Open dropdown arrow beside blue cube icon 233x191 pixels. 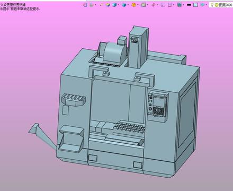click(118, 5)
